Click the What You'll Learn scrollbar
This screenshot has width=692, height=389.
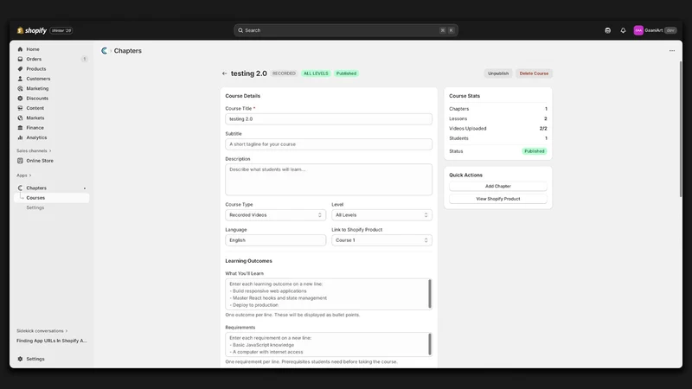coord(430,294)
